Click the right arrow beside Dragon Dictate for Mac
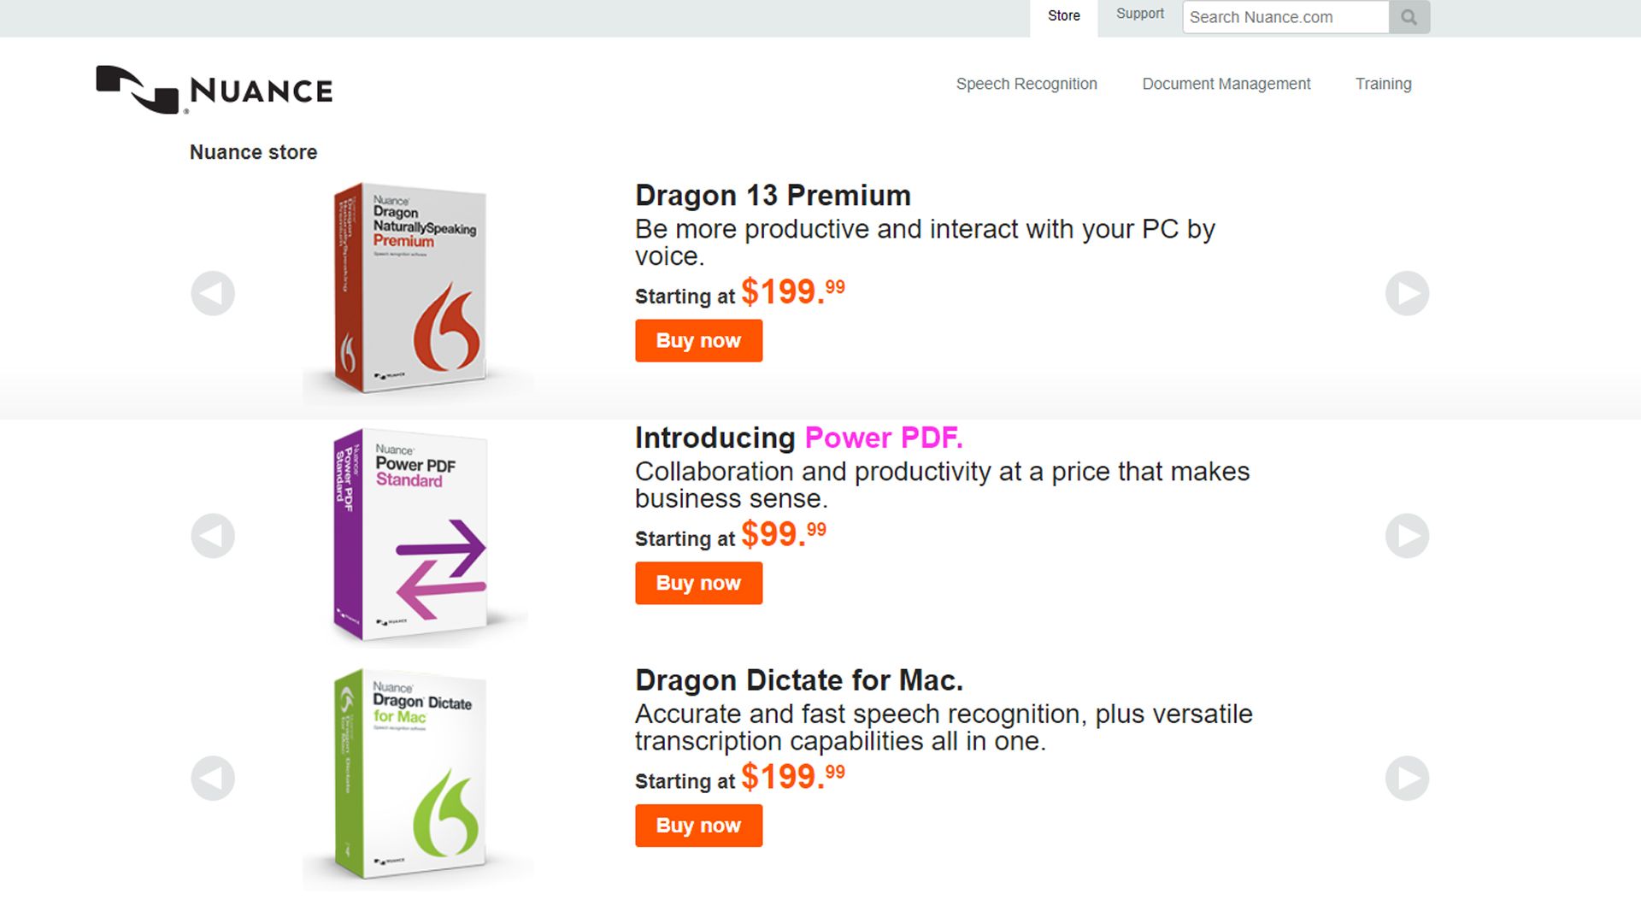Image resolution: width=1641 pixels, height=923 pixels. [x=1407, y=779]
